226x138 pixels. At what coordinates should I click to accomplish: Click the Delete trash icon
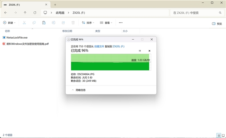point(73,23)
